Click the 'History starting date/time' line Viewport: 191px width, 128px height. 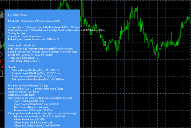pos(39,116)
